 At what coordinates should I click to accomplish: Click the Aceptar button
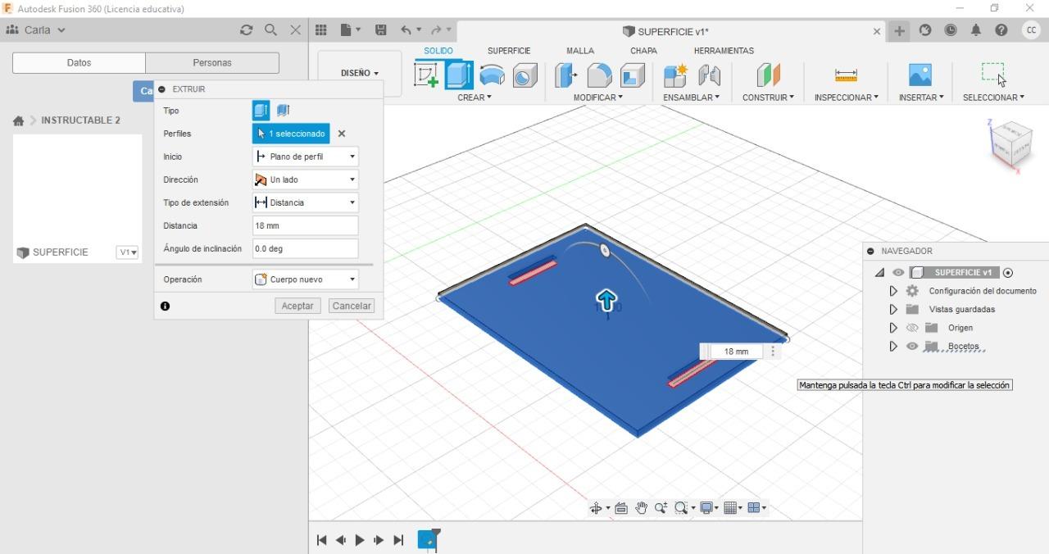click(x=297, y=306)
